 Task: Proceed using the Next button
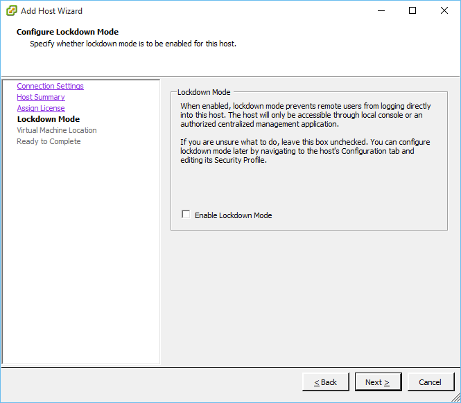point(378,382)
